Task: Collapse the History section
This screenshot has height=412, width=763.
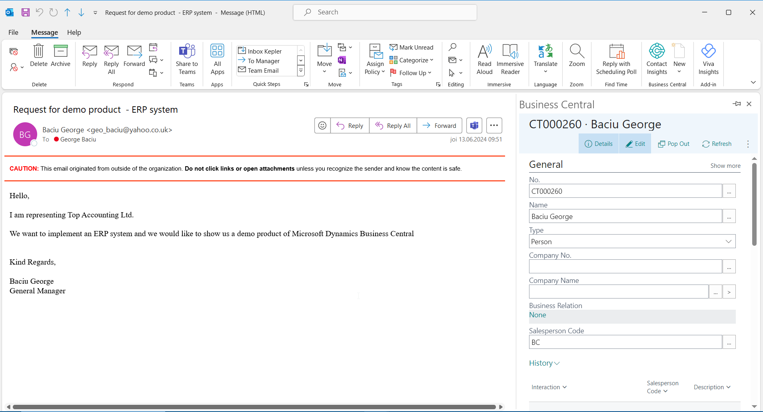Action: click(x=544, y=363)
